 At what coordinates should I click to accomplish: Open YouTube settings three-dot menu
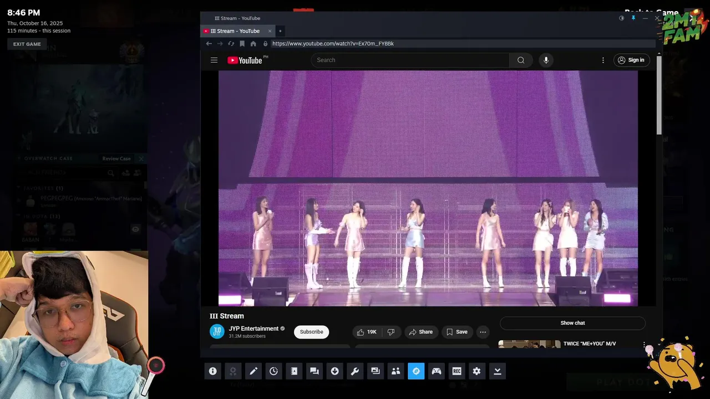[603, 60]
